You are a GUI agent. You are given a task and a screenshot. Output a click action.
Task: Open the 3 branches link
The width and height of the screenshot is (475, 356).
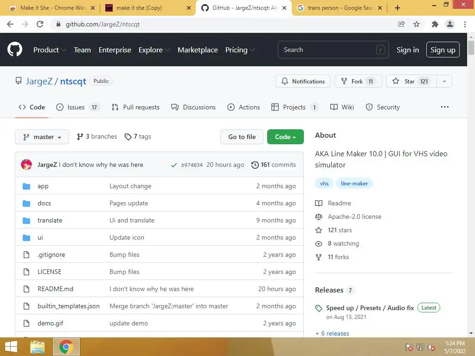coord(97,137)
